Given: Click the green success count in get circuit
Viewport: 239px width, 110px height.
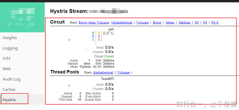Looking at the screenshot, I should [93, 33].
